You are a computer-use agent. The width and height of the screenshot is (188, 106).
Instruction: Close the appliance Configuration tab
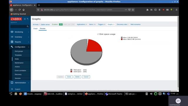tap(35, 5)
